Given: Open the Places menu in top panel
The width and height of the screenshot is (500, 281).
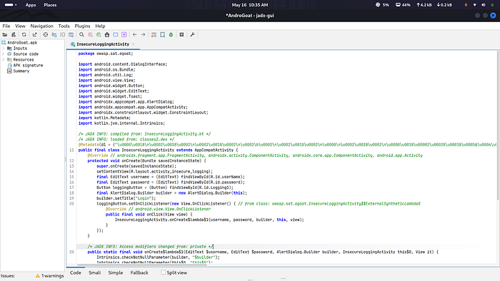Looking at the screenshot, I should [50, 5].
